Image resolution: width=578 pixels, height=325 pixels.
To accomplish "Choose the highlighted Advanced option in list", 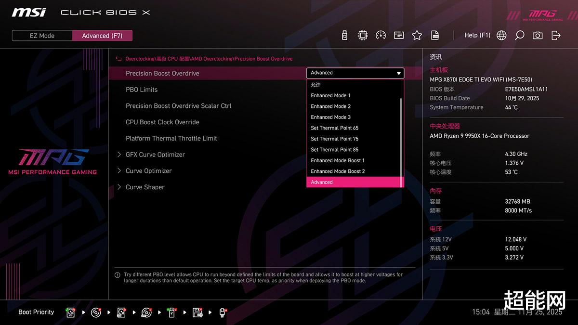I will point(355,182).
